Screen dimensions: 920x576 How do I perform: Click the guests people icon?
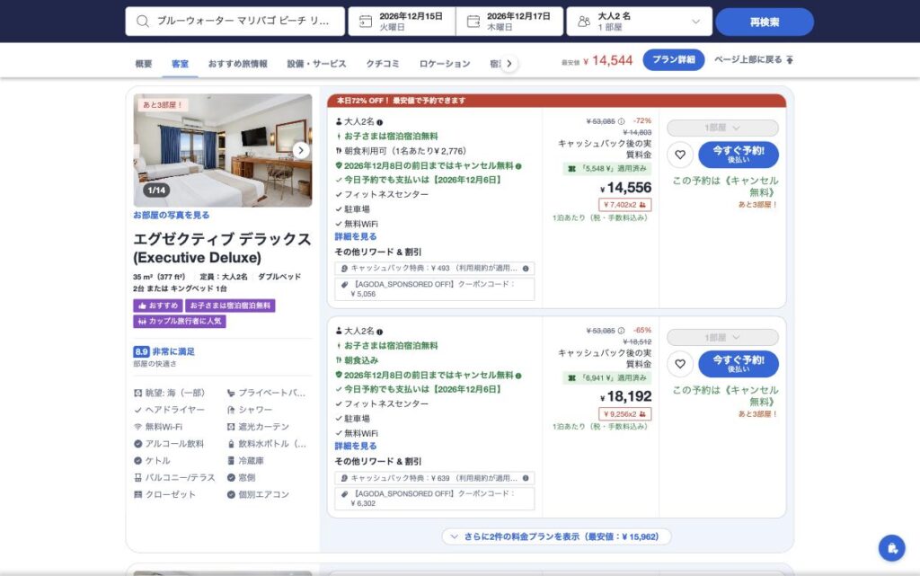coord(583,22)
